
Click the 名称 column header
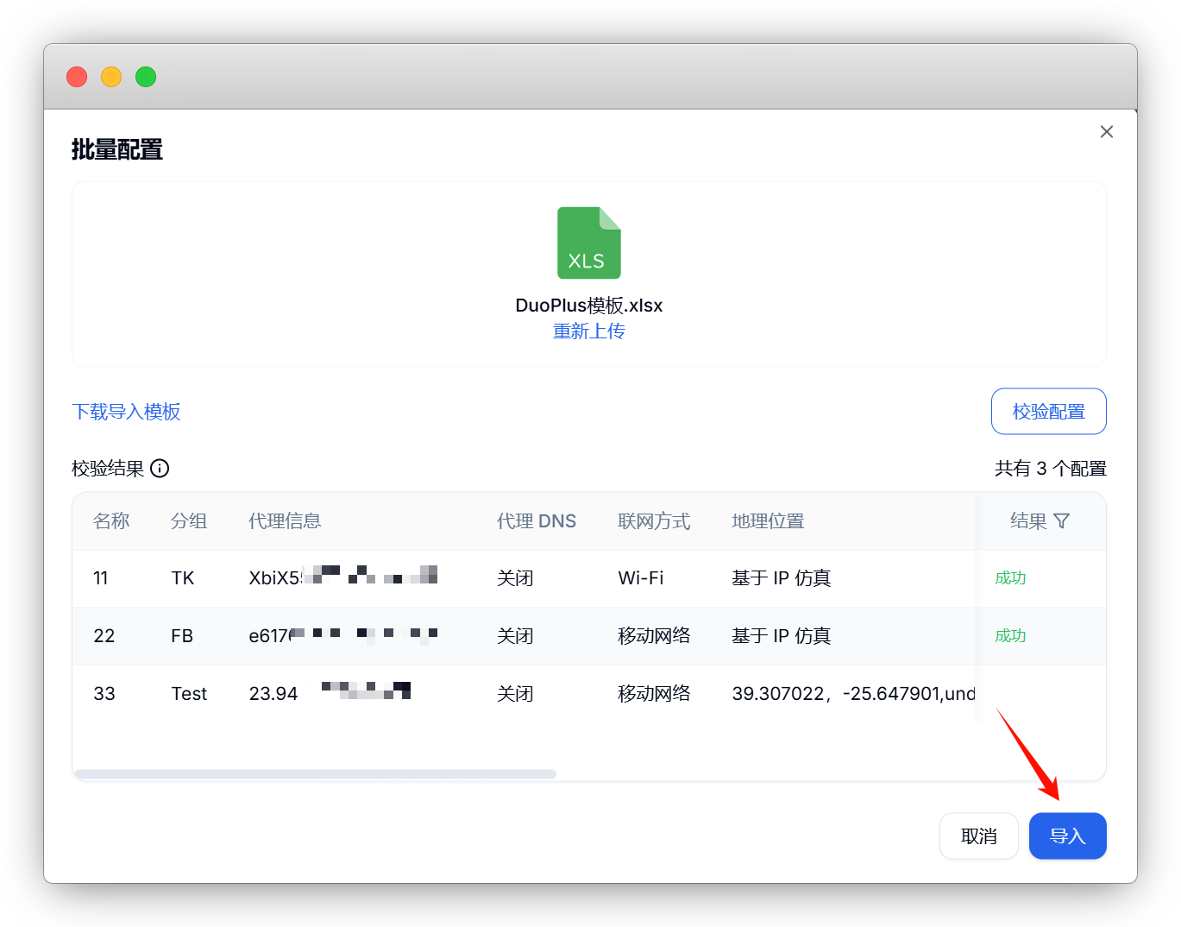tap(111, 521)
